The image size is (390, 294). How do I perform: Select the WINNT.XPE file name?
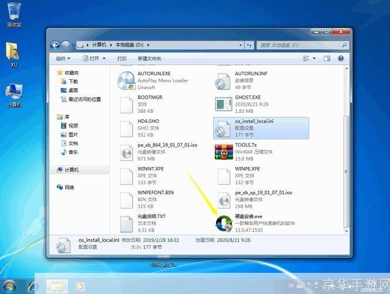(x=150, y=169)
